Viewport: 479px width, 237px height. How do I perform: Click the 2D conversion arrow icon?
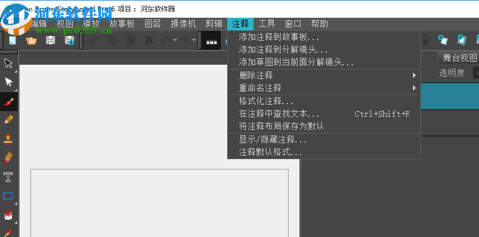click(x=425, y=40)
